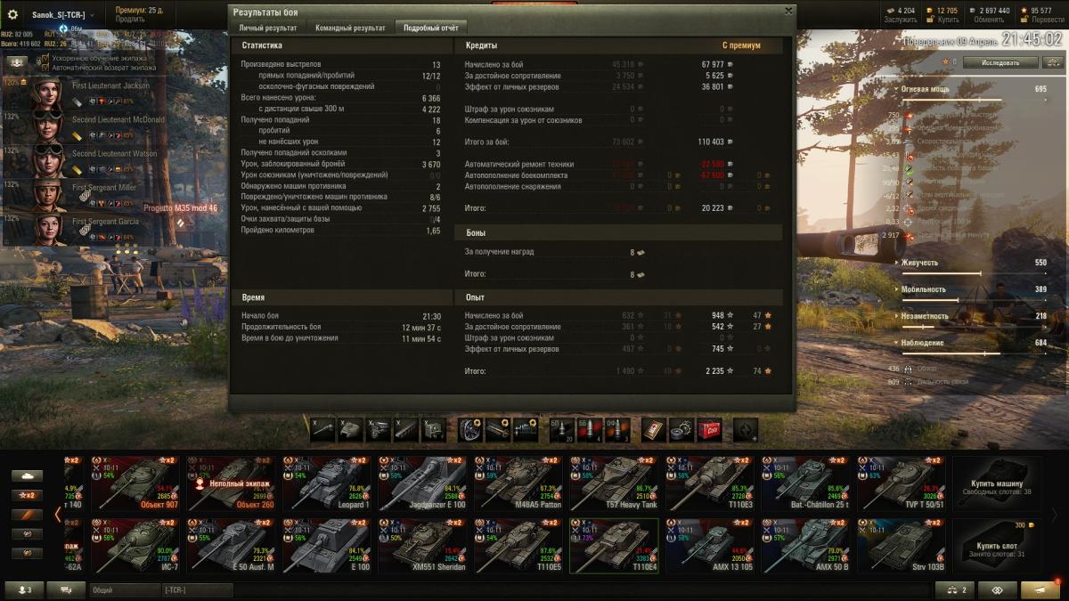This screenshot has height=601, width=1069.
Task: Click the ББ shell slot with 4 rounds
Action: click(x=589, y=429)
